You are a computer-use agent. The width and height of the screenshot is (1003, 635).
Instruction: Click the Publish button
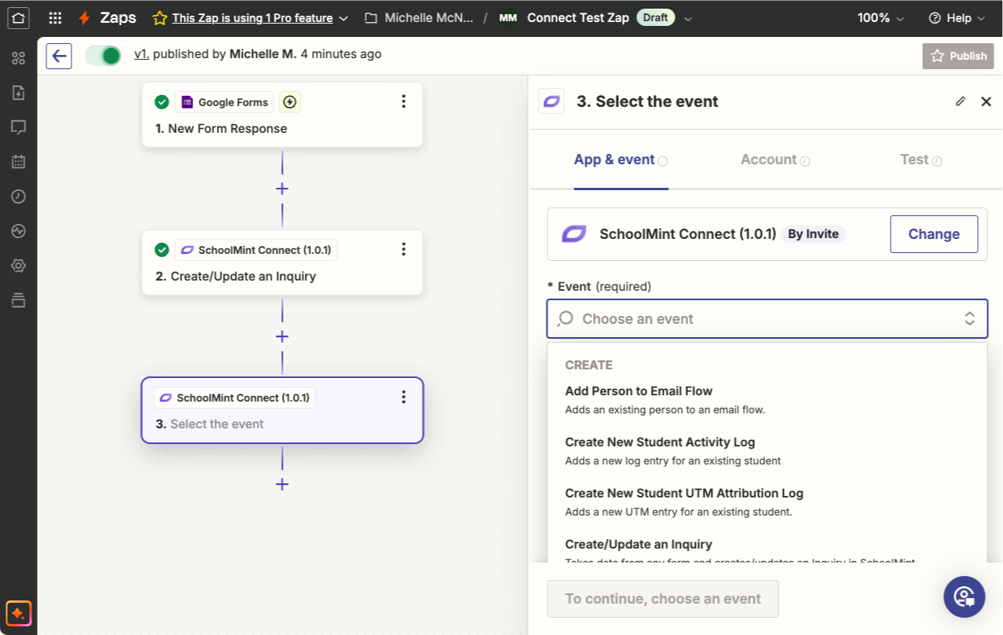[958, 56]
